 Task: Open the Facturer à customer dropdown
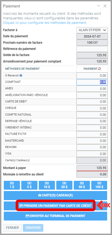coord(92,30)
